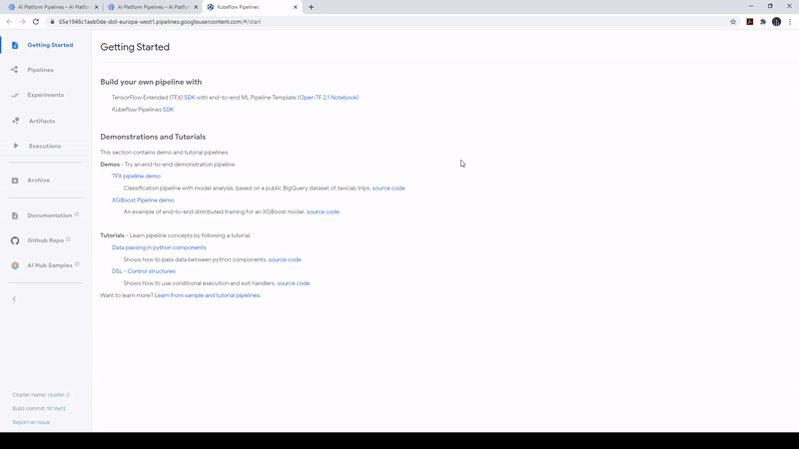Open the Chrome profile avatar
Image resolution: width=799 pixels, height=449 pixels.
(x=777, y=22)
